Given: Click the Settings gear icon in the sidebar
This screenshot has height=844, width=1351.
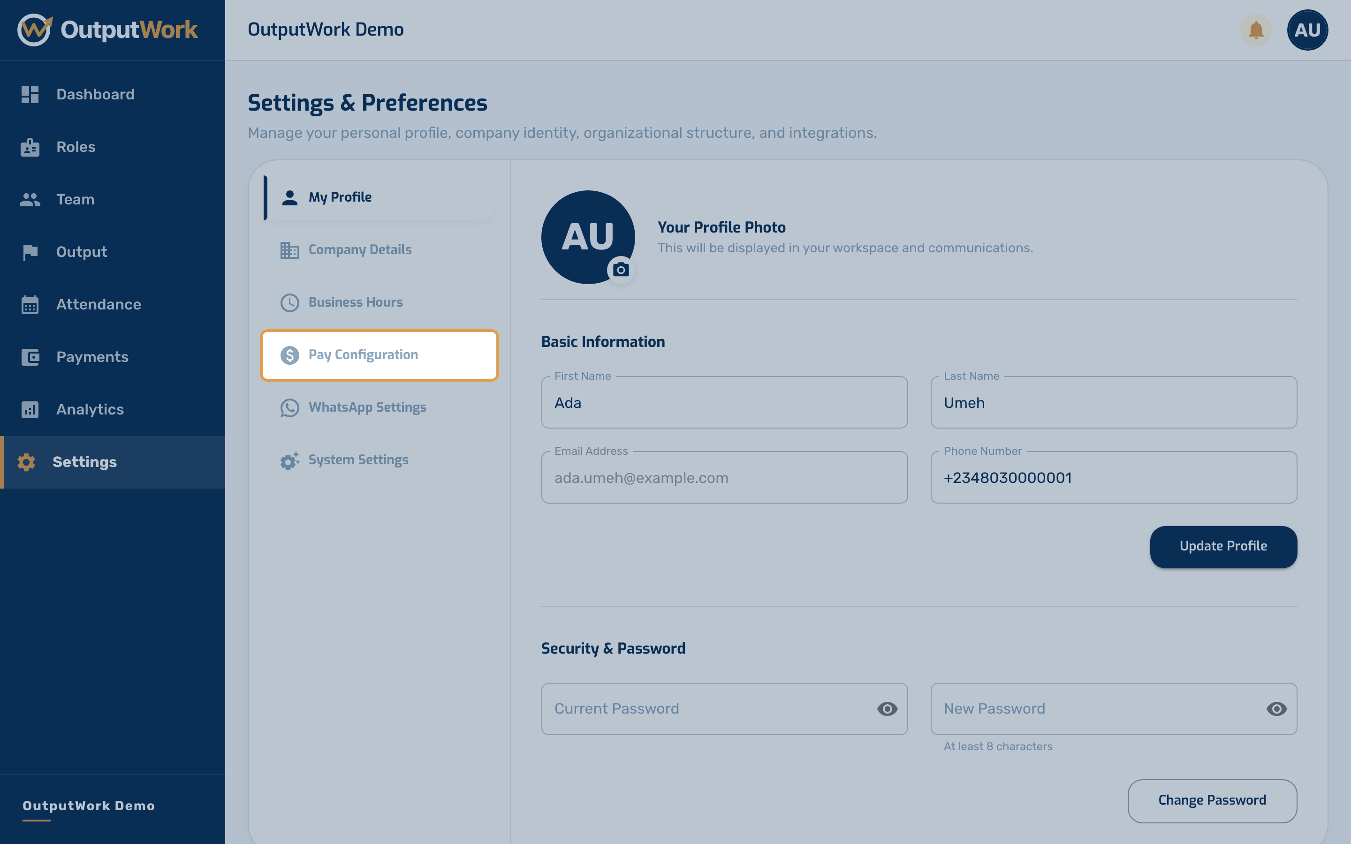Looking at the screenshot, I should (26, 462).
